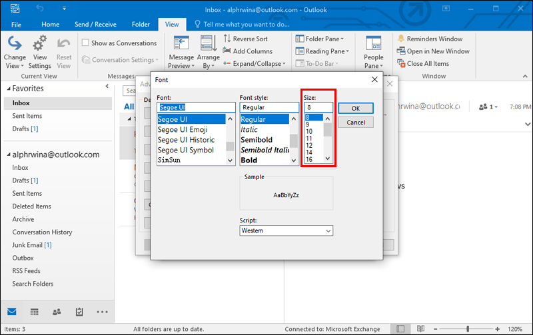Image resolution: width=533 pixels, height=335 pixels.
Task: Open the Script dropdown
Action: [x=286, y=230]
